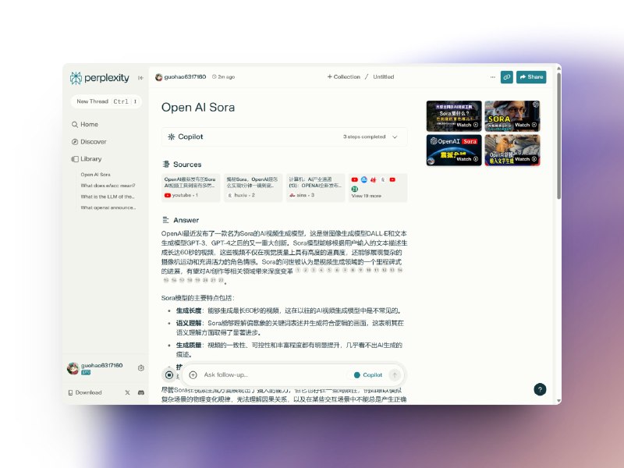Watch the OpenAI Sora blue globe video
The image size is (624, 468).
(454, 150)
